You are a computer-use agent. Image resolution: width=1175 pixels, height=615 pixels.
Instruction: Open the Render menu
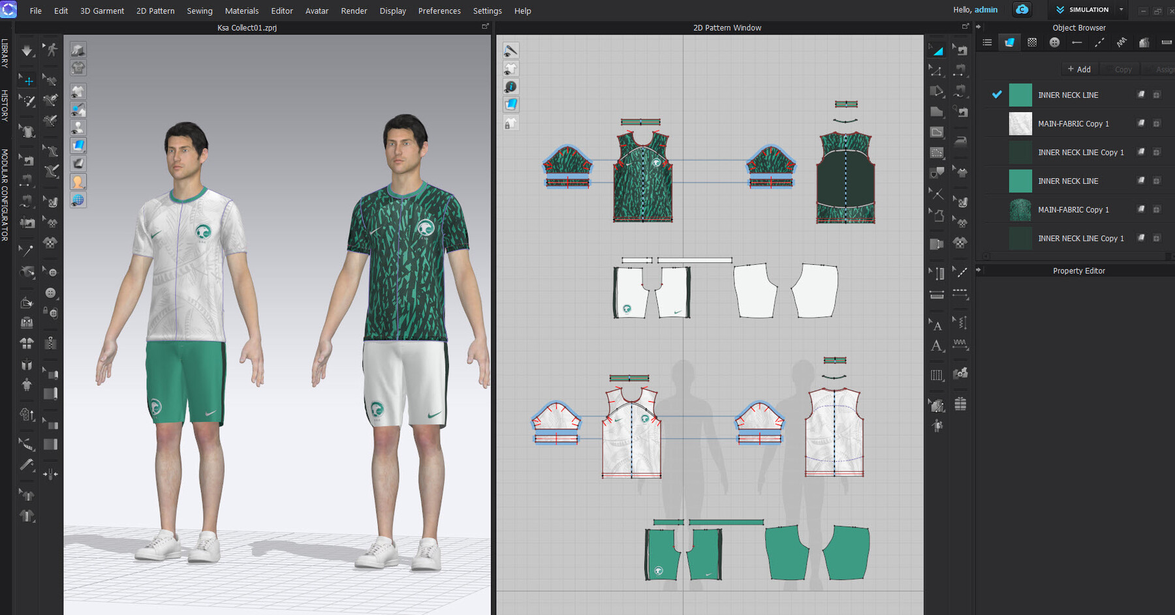click(354, 10)
